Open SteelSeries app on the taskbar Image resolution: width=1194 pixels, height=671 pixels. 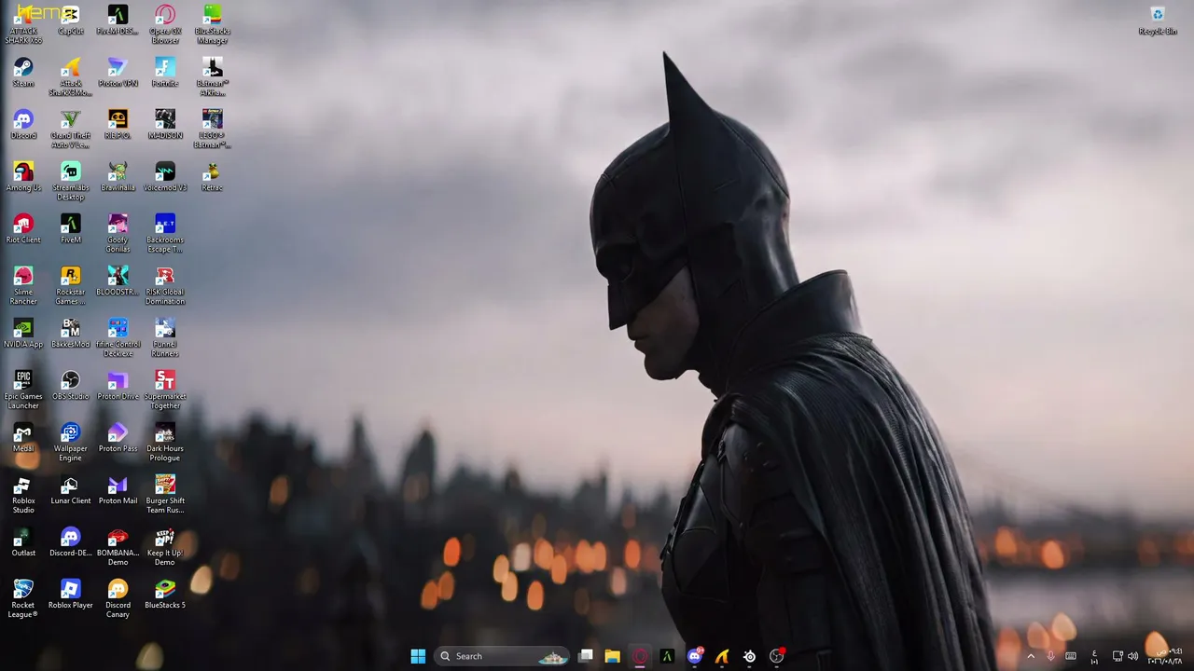pos(749,656)
